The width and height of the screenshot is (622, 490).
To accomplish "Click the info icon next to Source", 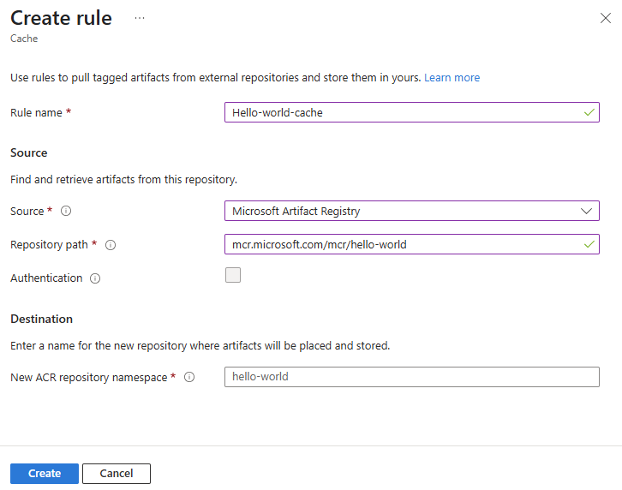I will point(66,212).
